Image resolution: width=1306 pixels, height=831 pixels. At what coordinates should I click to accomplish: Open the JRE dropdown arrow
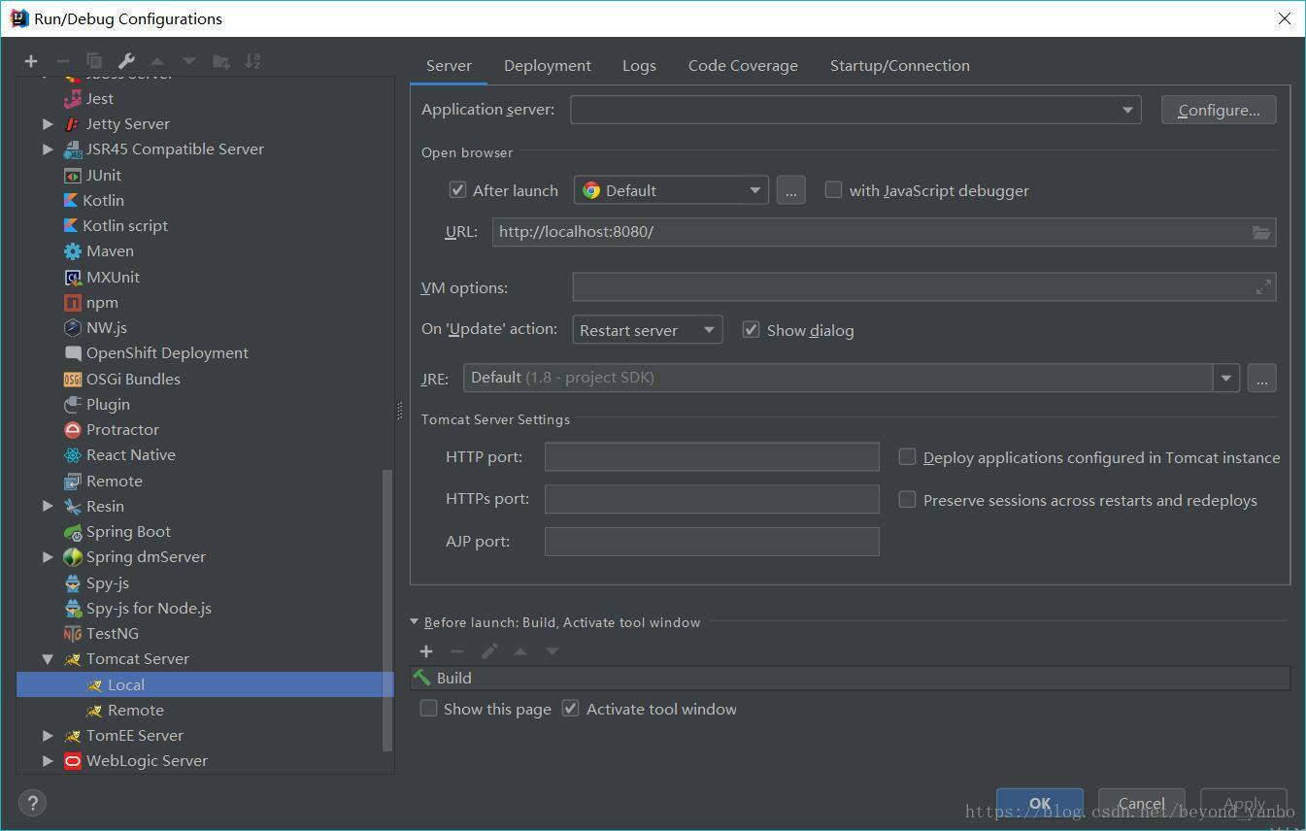point(1226,378)
